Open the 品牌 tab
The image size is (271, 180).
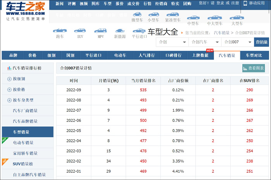tap(13, 56)
